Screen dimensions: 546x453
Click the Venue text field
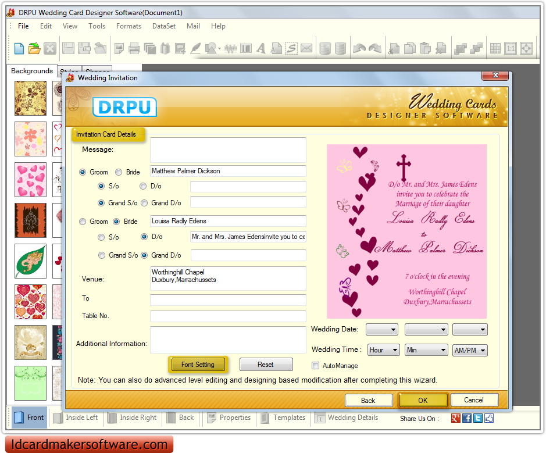pyautogui.click(x=228, y=279)
